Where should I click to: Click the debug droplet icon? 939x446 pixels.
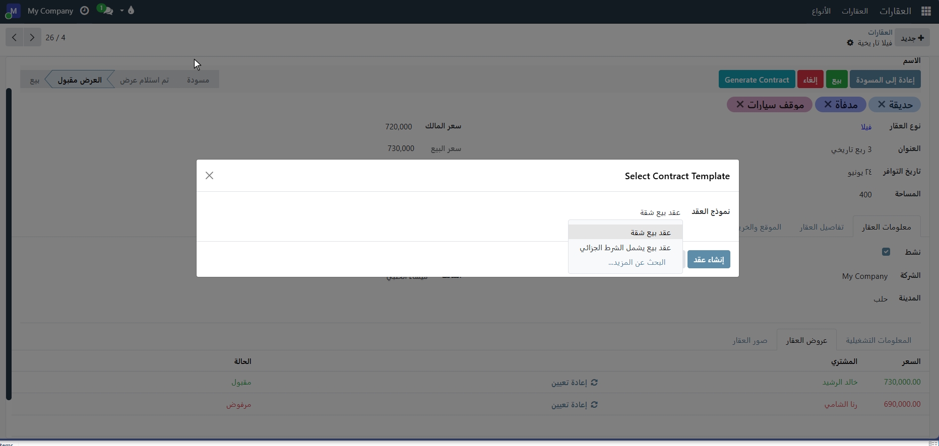pyautogui.click(x=131, y=11)
